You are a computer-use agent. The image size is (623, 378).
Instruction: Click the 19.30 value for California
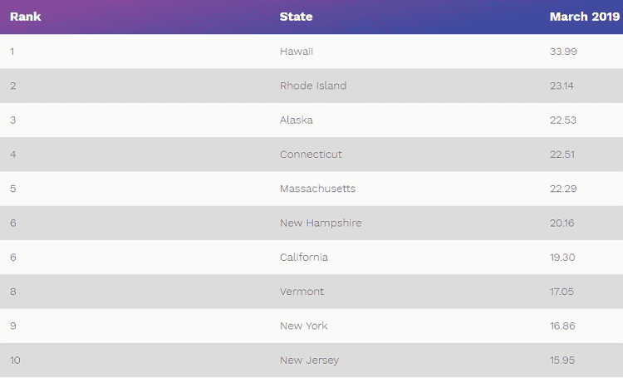click(562, 257)
